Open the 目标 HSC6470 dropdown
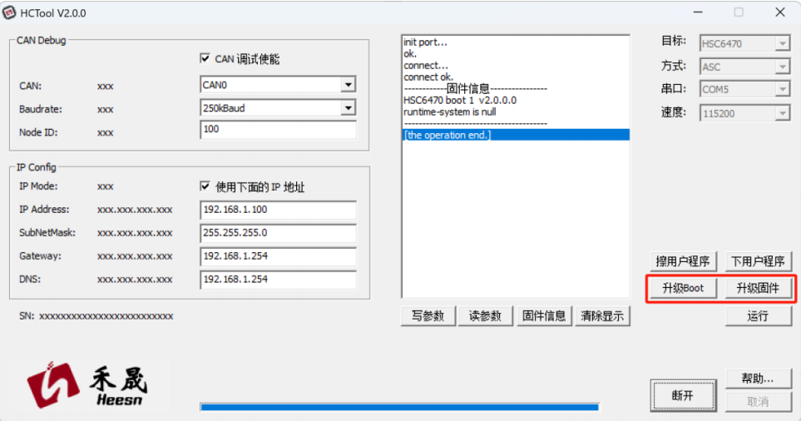Image resolution: width=801 pixels, height=421 pixels. coord(782,43)
